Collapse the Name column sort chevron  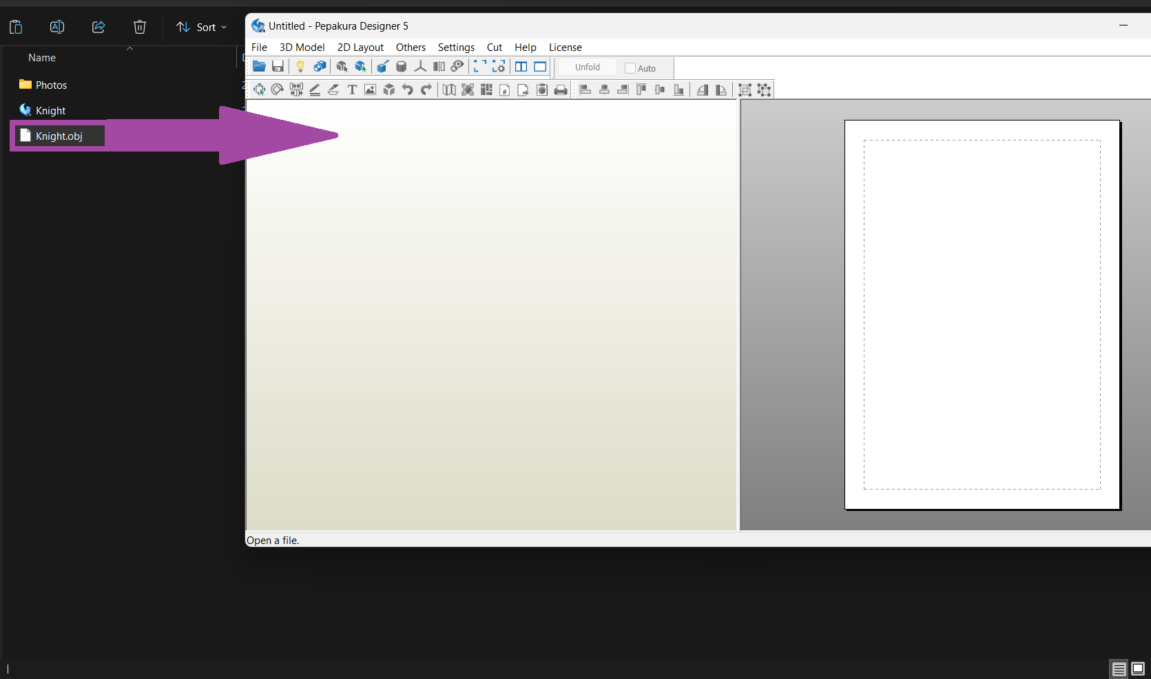pos(129,49)
